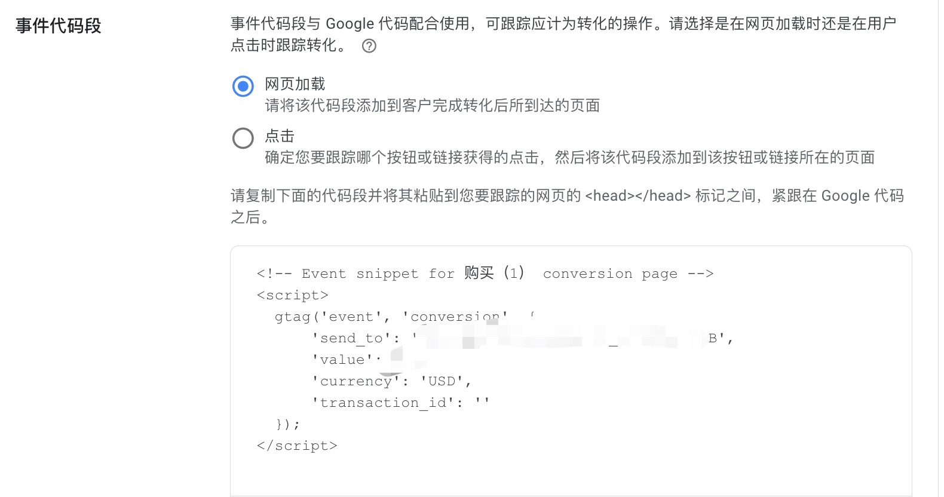Click inside the event snippet code box

point(568,370)
